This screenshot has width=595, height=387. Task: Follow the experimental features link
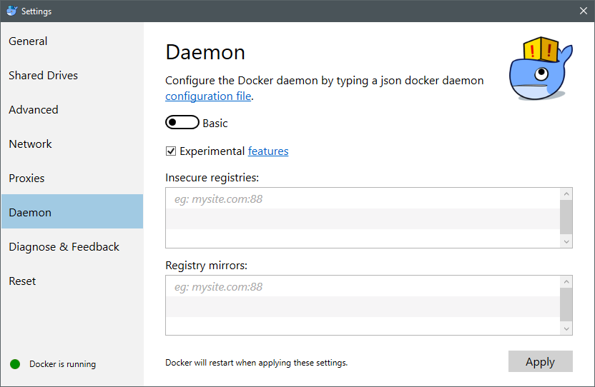pyautogui.click(x=268, y=151)
